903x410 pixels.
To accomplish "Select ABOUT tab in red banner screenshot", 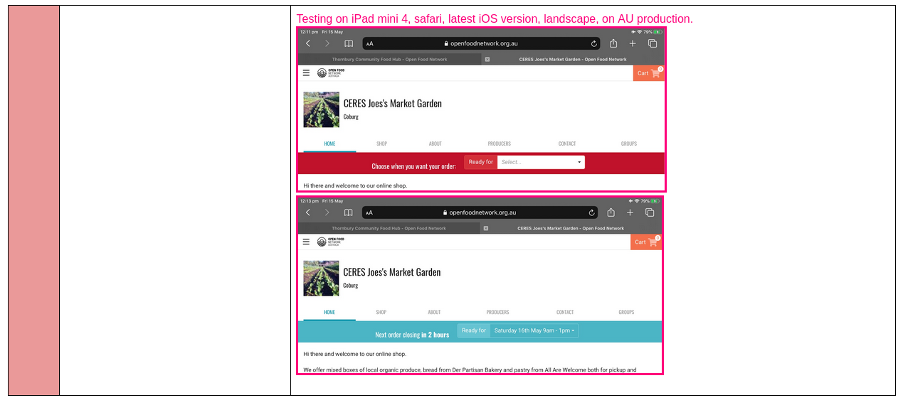I will tap(435, 144).
